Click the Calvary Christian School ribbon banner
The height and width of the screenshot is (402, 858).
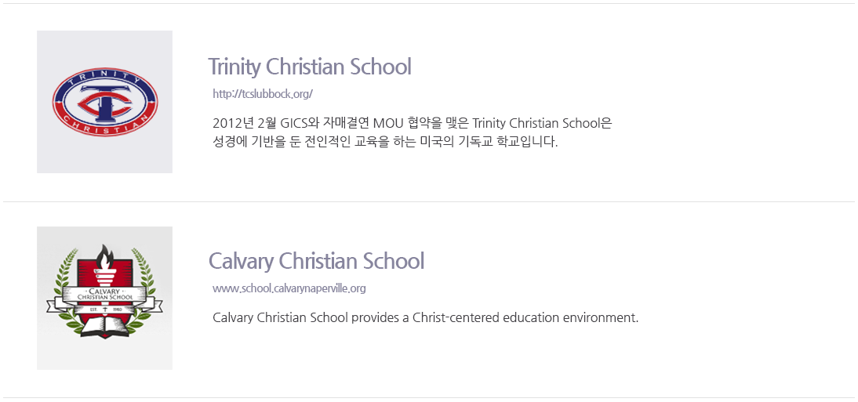(x=104, y=297)
